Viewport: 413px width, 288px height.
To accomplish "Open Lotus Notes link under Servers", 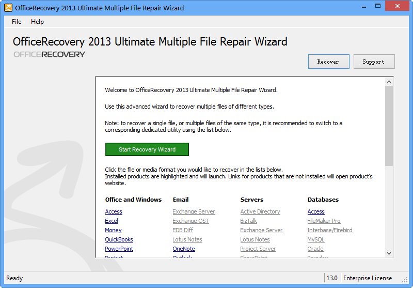I will pos(255,239).
